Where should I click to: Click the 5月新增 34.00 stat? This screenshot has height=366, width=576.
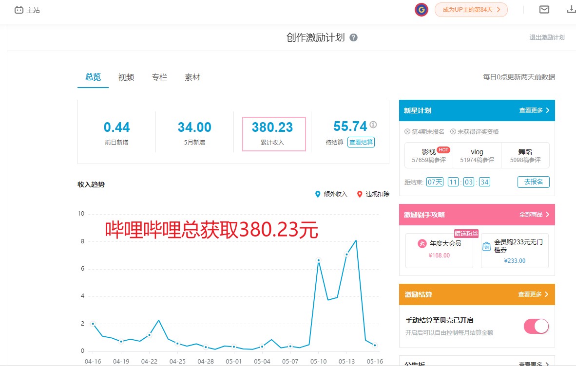click(x=194, y=133)
